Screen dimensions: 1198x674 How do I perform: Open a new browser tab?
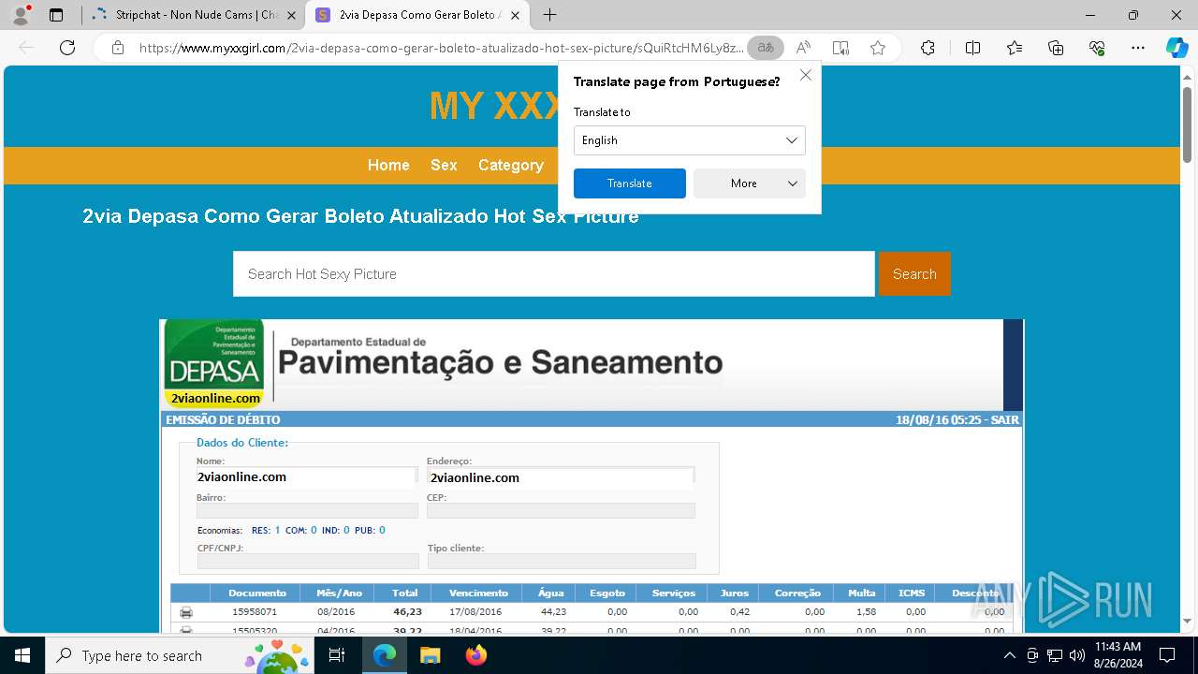click(x=550, y=15)
